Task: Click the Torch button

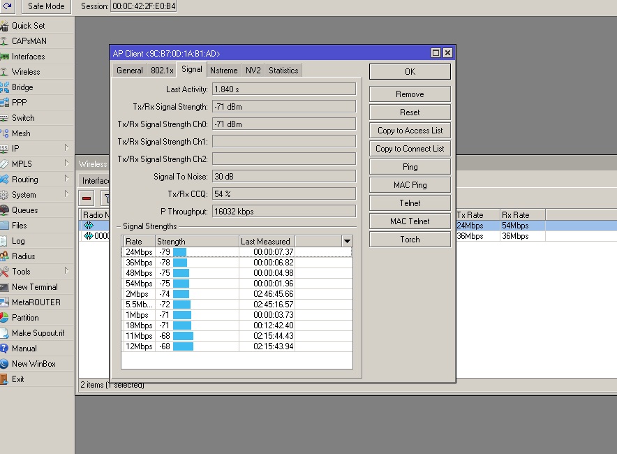Action: click(x=410, y=239)
